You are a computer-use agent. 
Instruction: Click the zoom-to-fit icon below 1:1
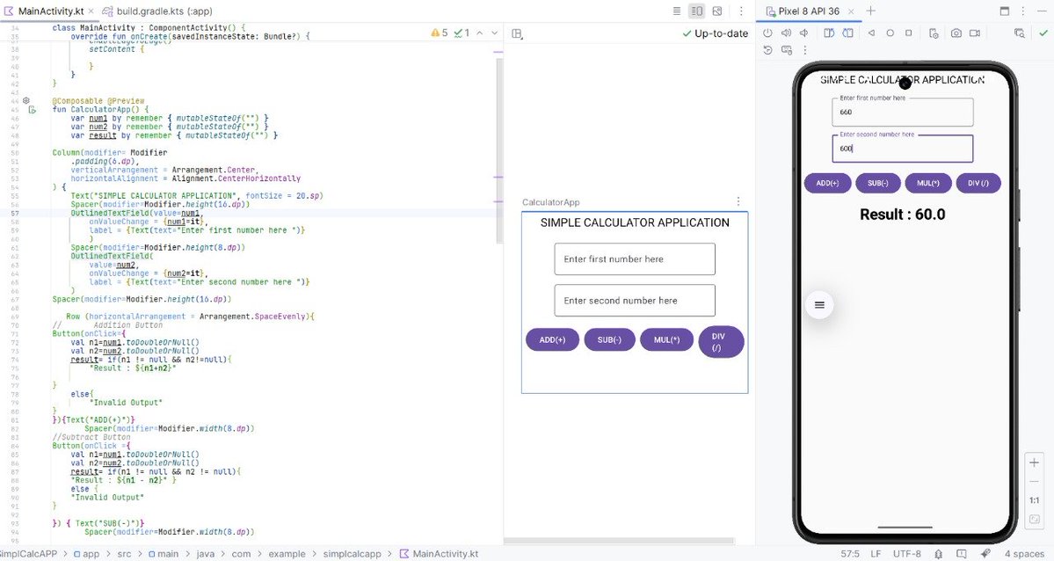tap(1034, 520)
